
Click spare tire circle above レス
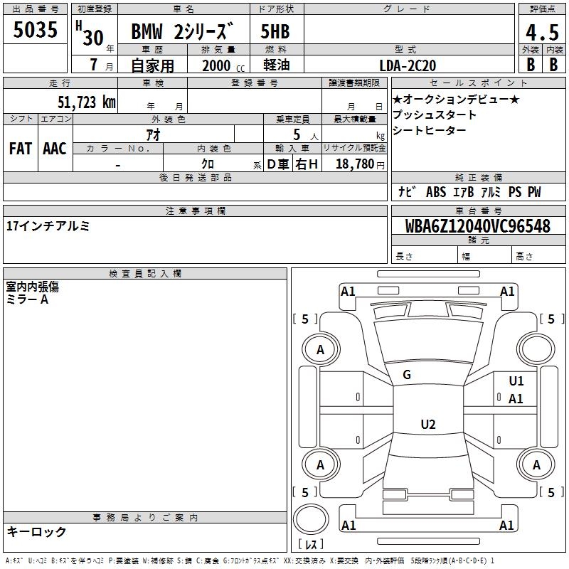click(x=311, y=519)
